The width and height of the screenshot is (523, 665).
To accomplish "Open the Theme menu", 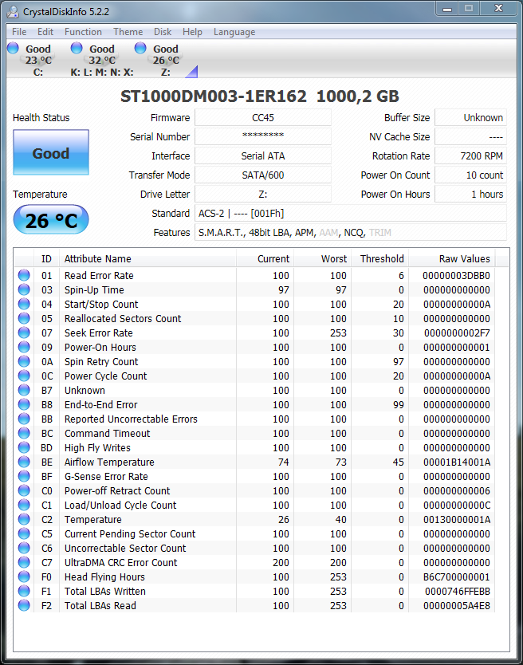I will (x=128, y=32).
